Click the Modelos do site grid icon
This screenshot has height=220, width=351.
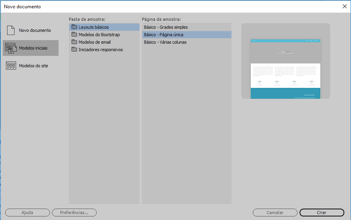(11, 66)
